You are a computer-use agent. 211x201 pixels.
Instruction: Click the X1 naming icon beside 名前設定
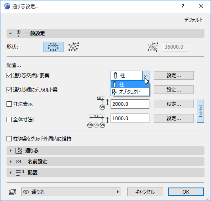(20, 162)
